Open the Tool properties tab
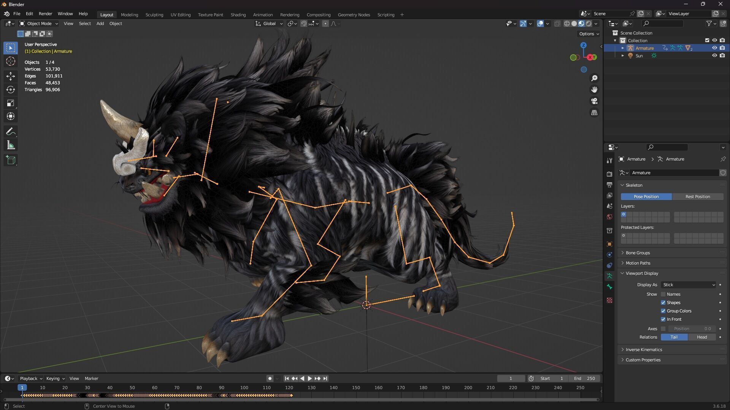 click(609, 161)
